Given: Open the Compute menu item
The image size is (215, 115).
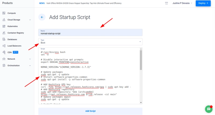Looking at the screenshot, I should (x=12, y=13).
